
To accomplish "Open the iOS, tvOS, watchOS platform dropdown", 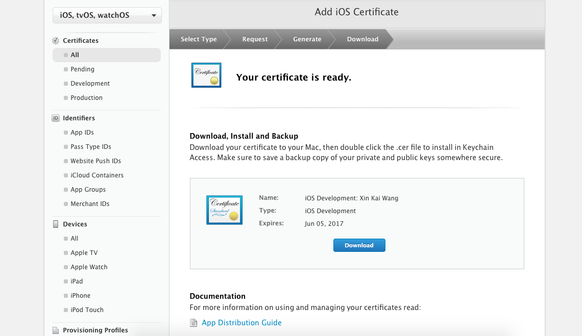I will pos(107,15).
